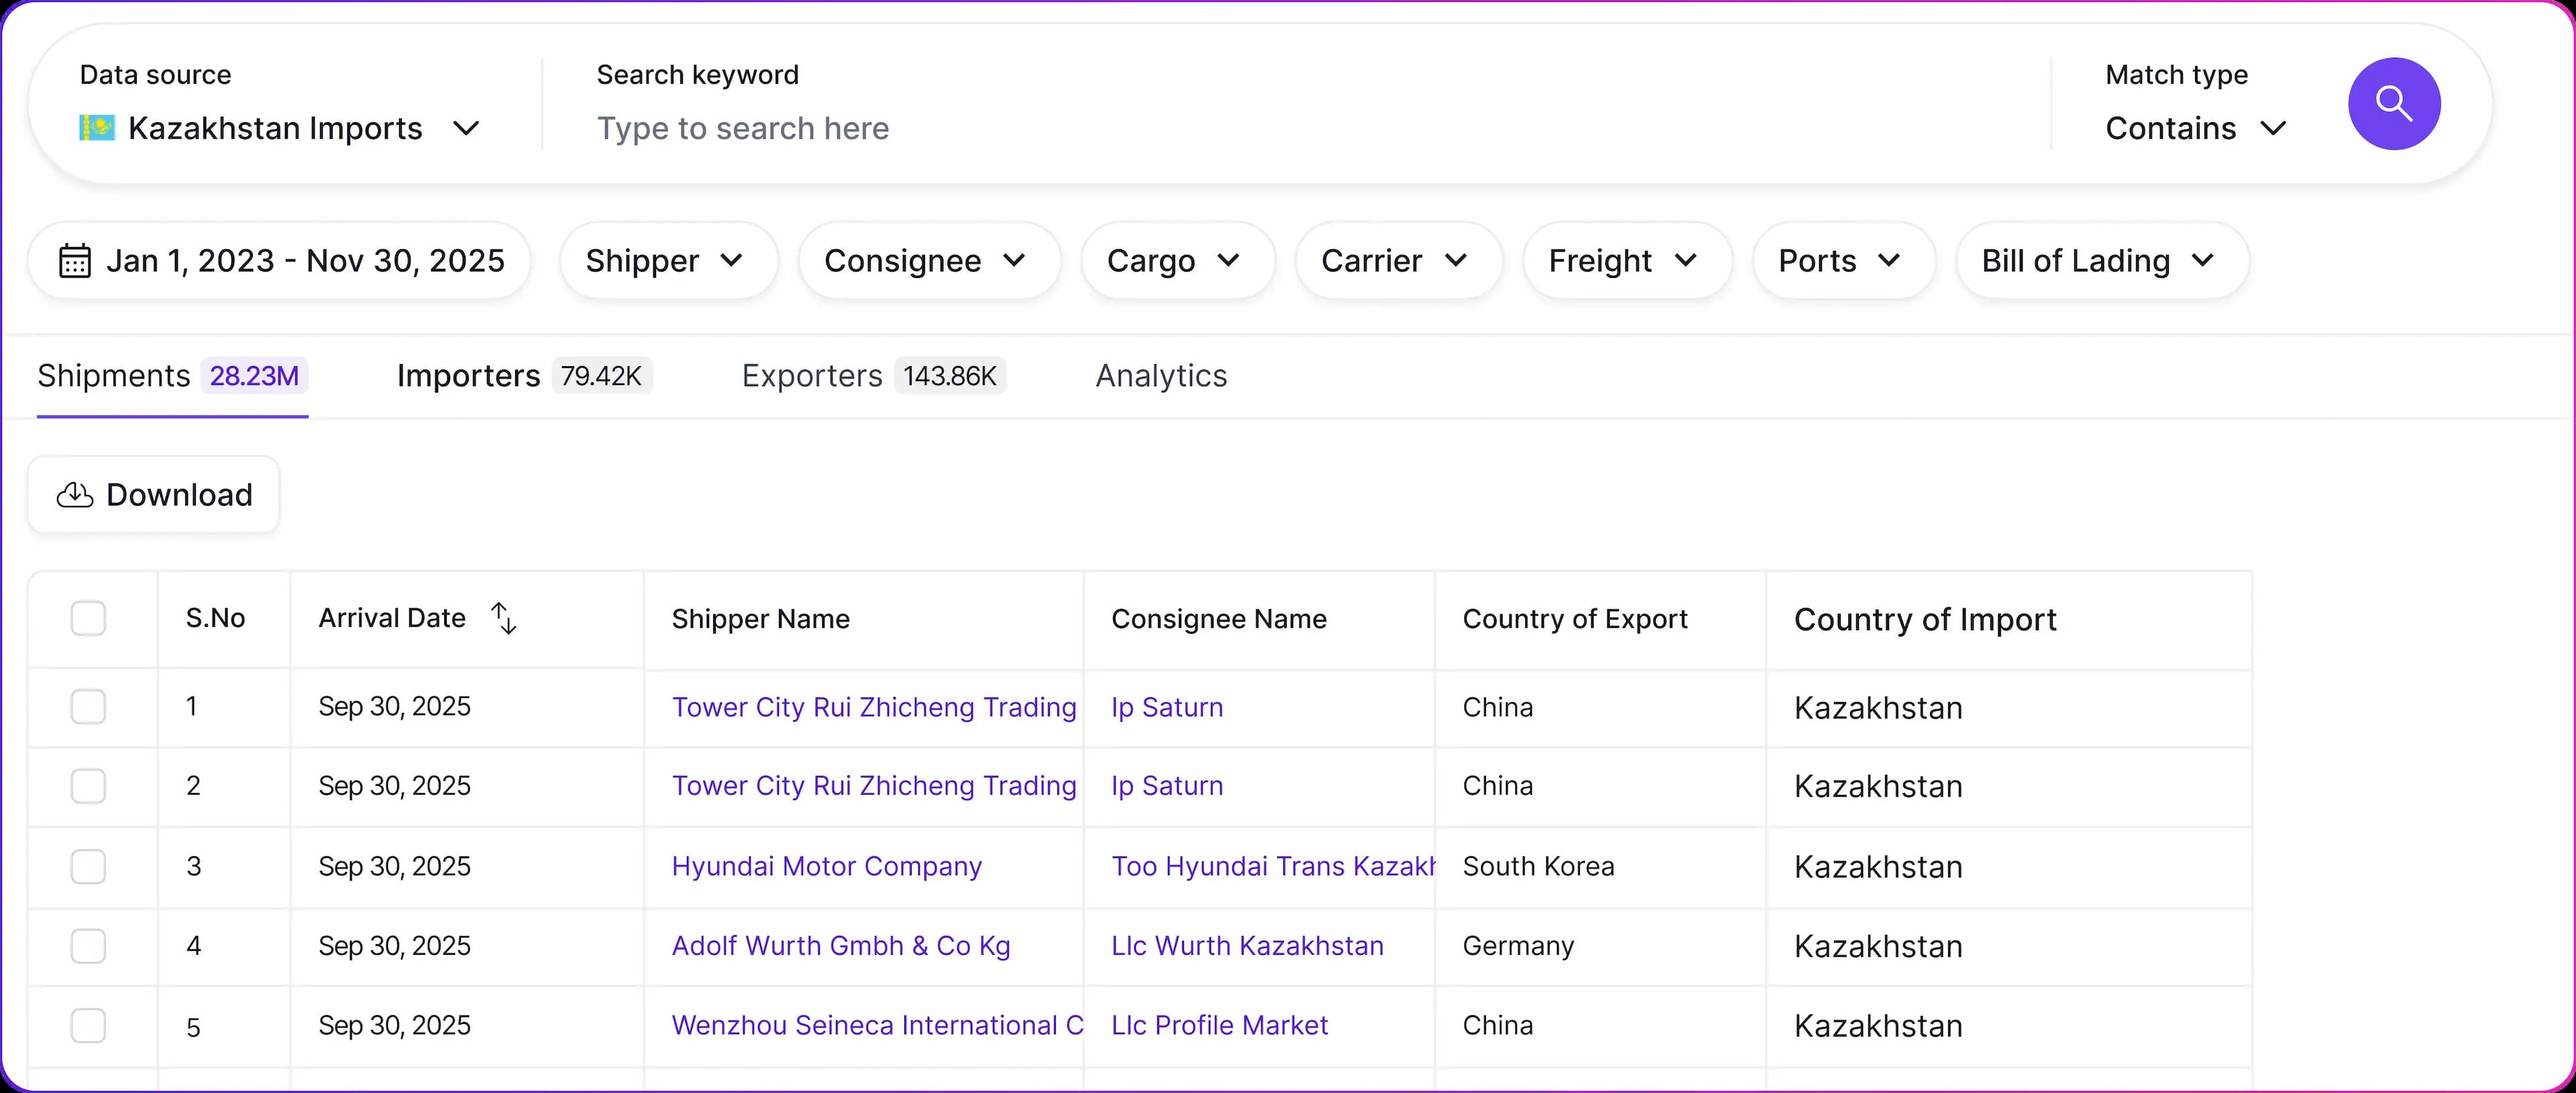The image size is (2576, 1093).
Task: Click the purple magnifier search button
Action: click(2393, 104)
